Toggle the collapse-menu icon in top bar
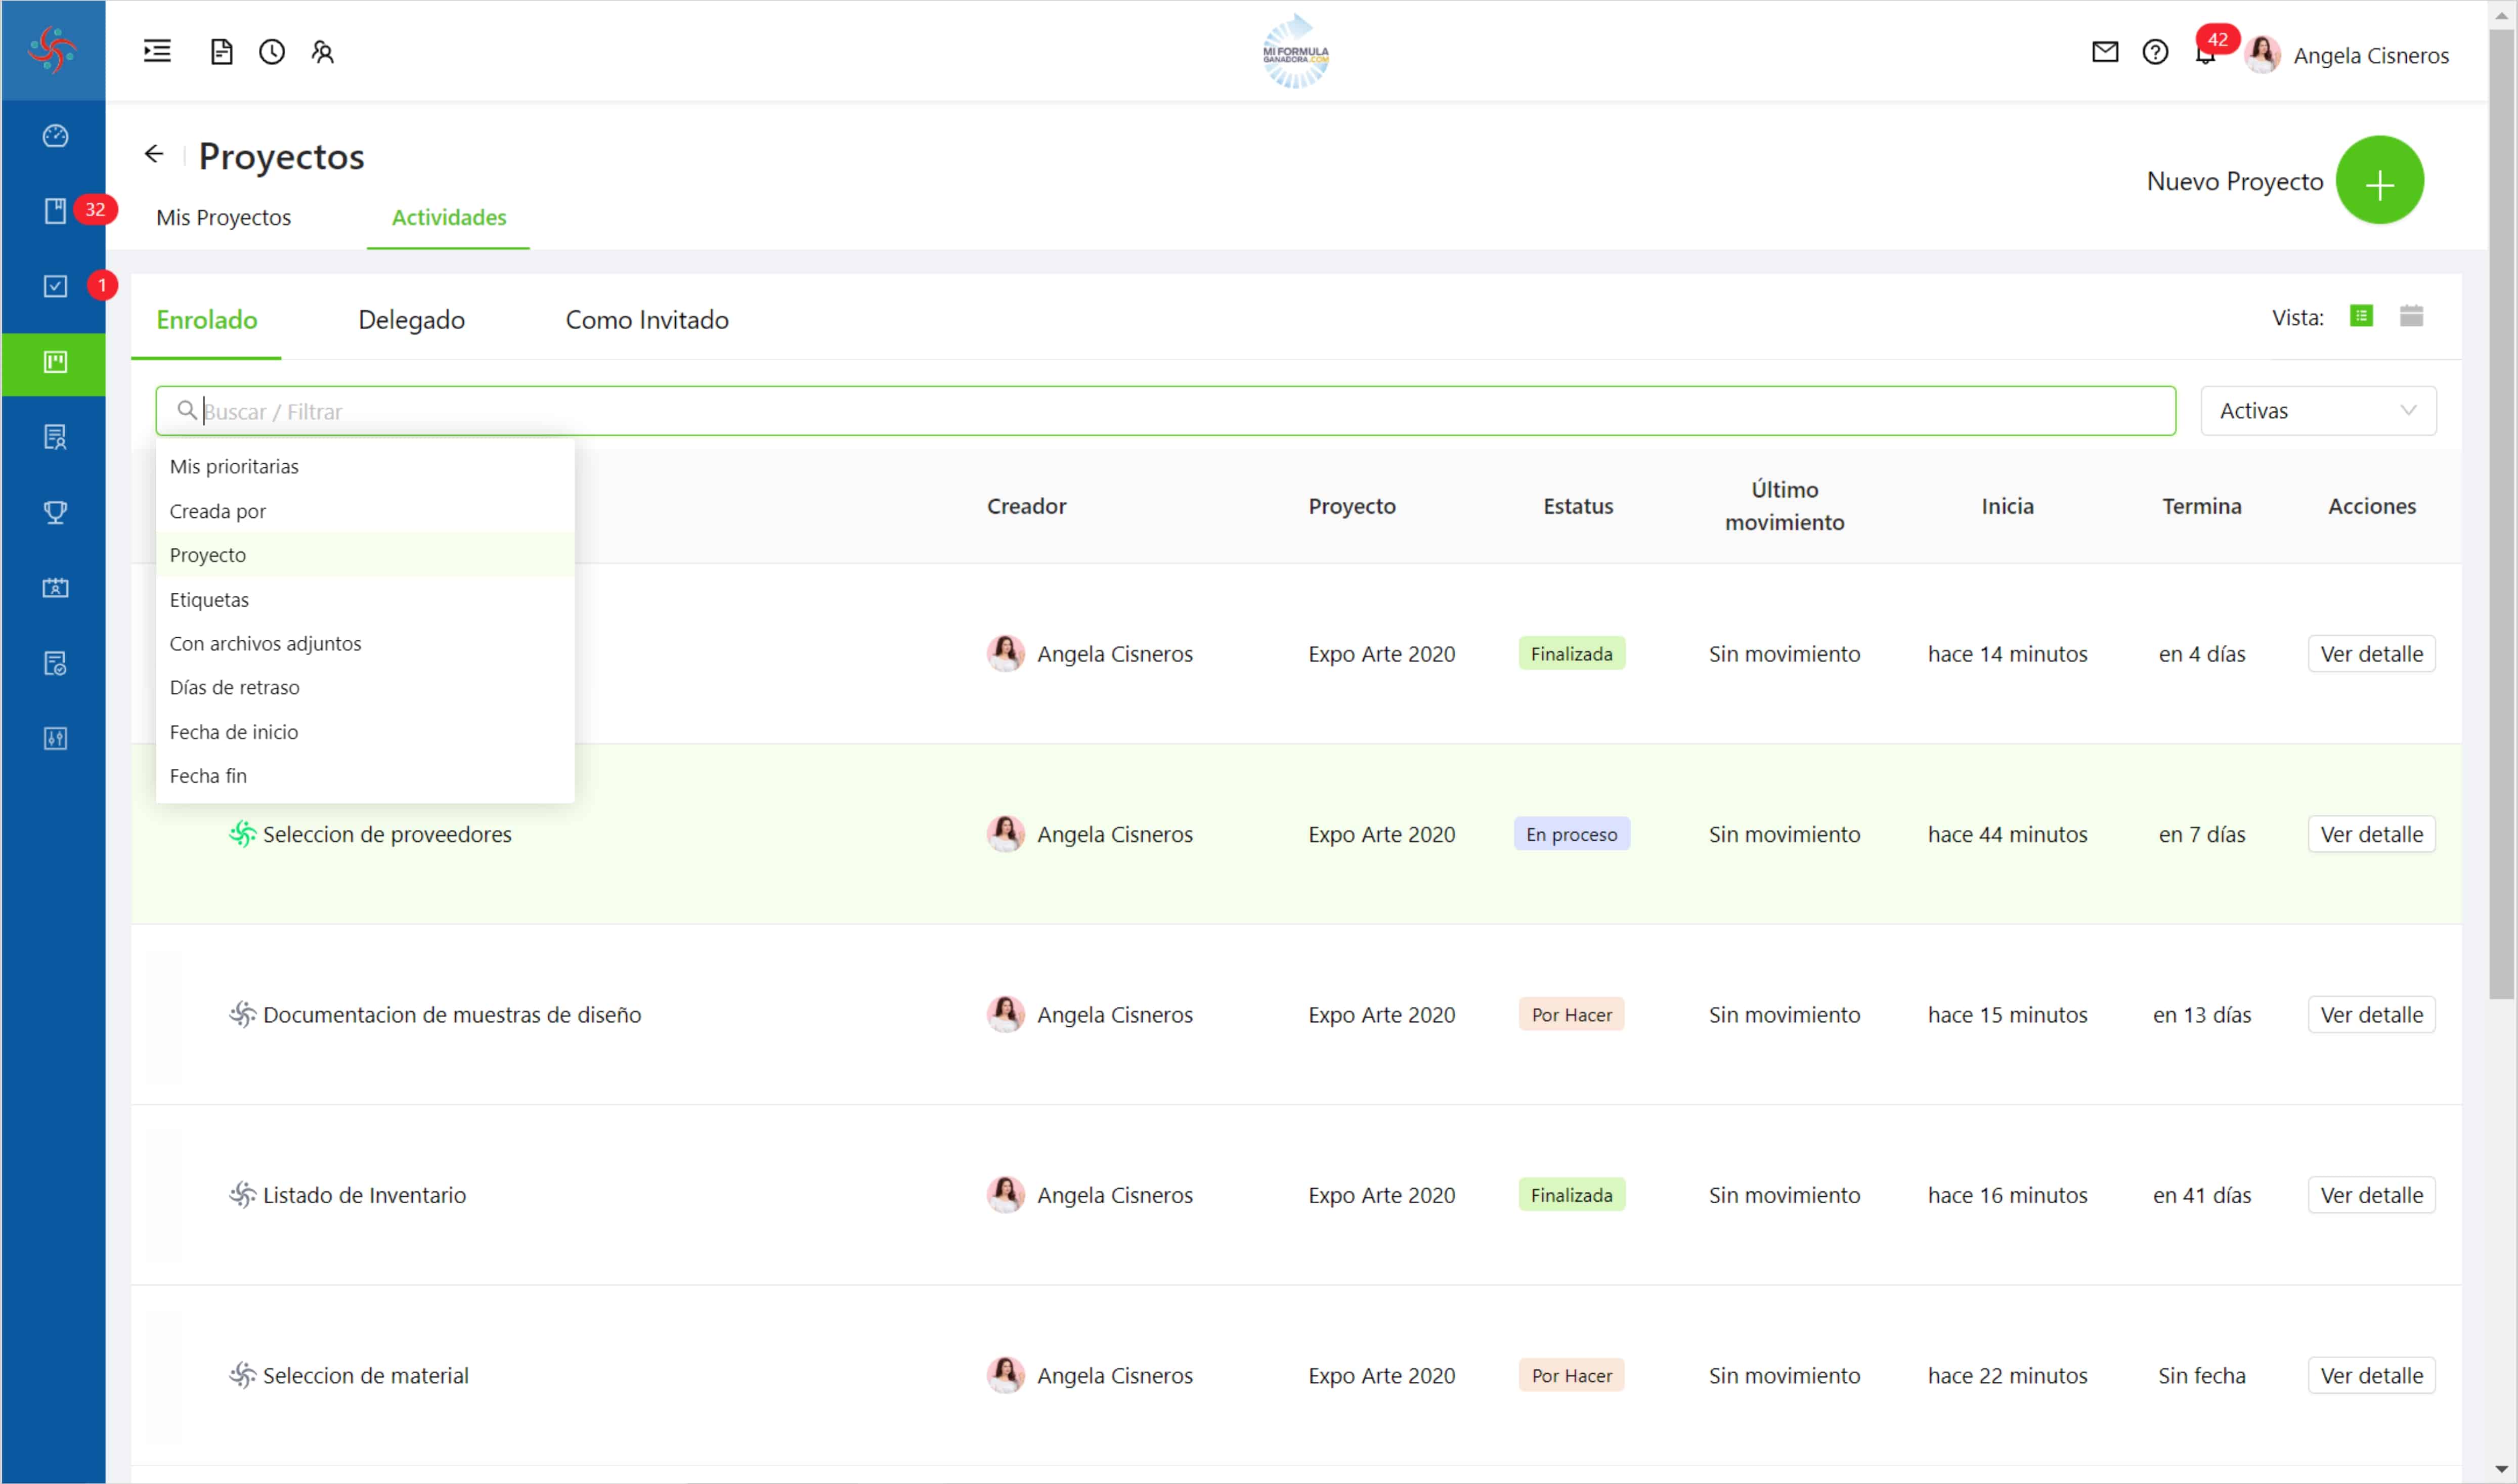This screenshot has width=2518, height=1484. tap(157, 51)
